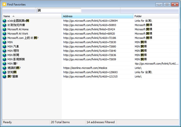Image resolution: width=181 pixels, height=127 pixels.
Task: Select the MSN 新聞 favorite
Action: tap(13, 55)
